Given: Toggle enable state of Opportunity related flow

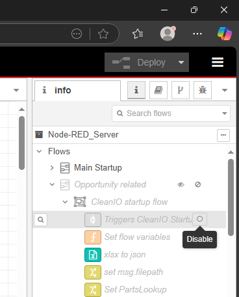Looking at the screenshot, I should [197, 185].
